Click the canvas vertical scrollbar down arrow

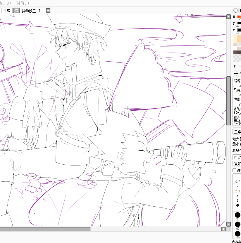[x=228, y=224]
